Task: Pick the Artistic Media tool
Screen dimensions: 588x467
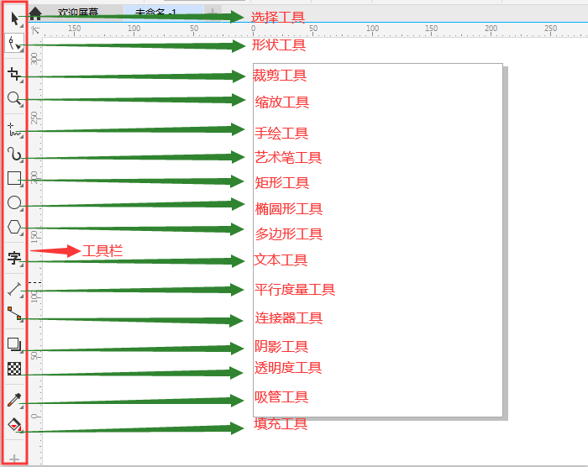Action: pos(14,155)
